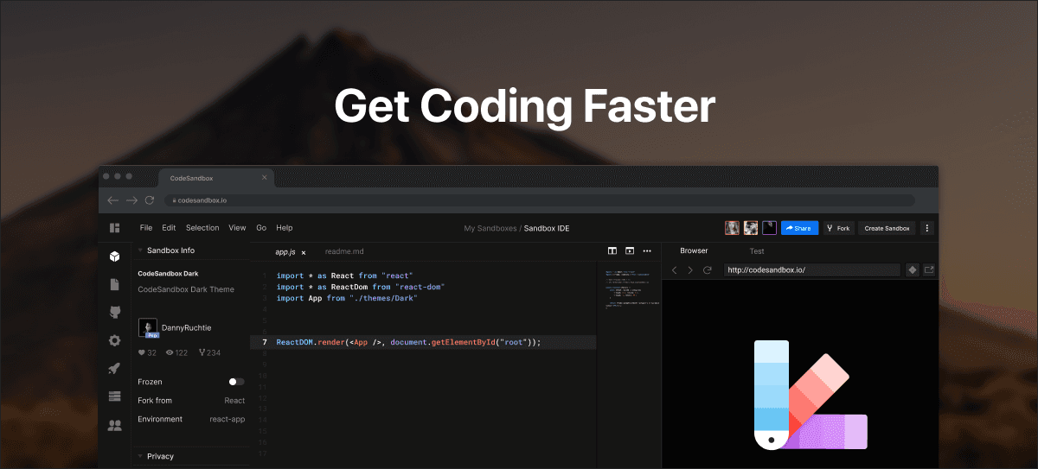This screenshot has height=469, width=1038.
Task: Click the browser reload icon
Action: [x=150, y=200]
